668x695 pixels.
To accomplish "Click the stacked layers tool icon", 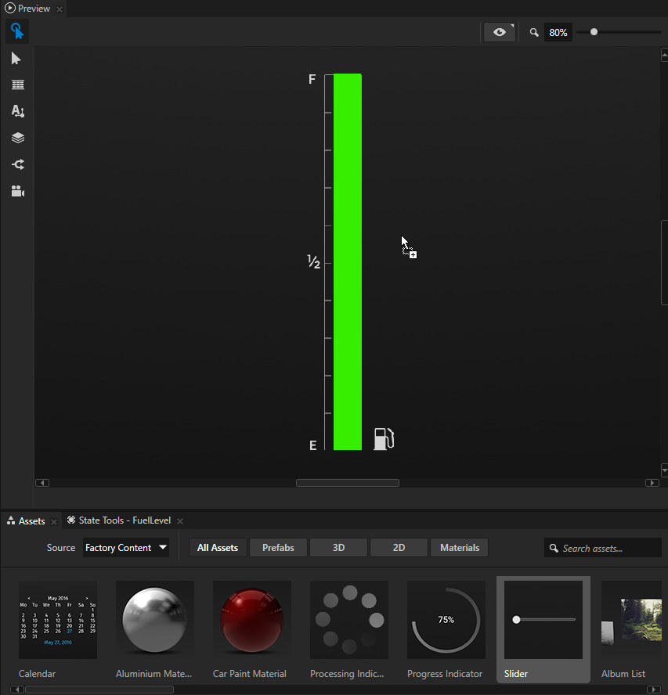I will pyautogui.click(x=17, y=138).
